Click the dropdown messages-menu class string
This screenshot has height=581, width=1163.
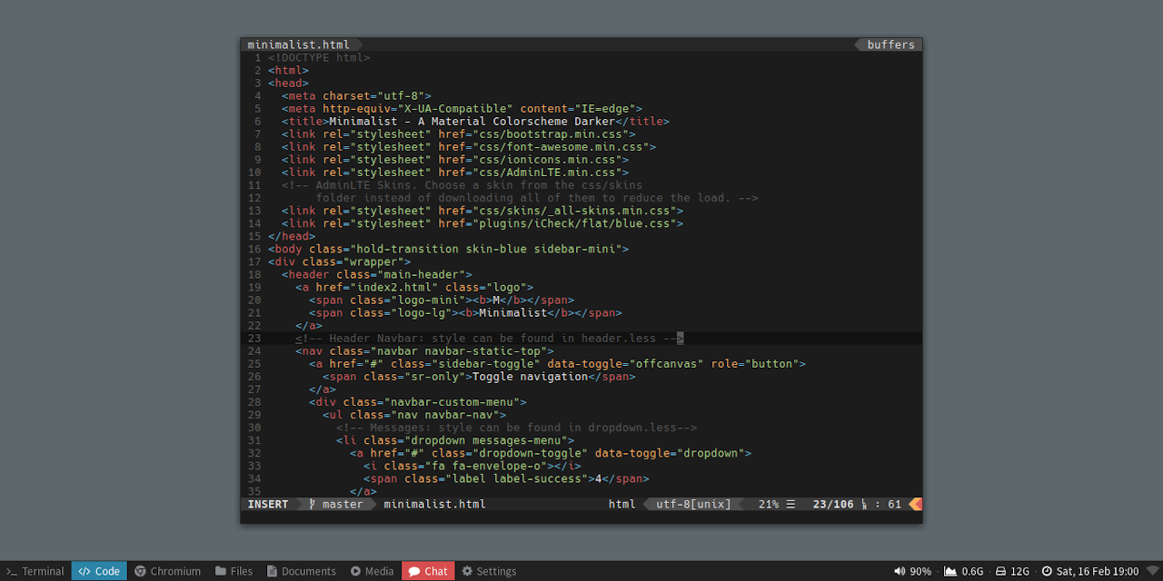(489, 438)
